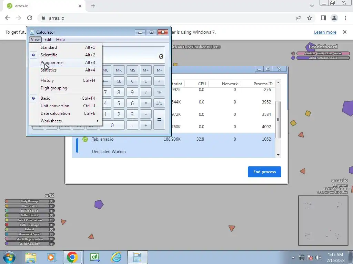
Task: Open Date calculation panel
Action: [x=65, y=113]
